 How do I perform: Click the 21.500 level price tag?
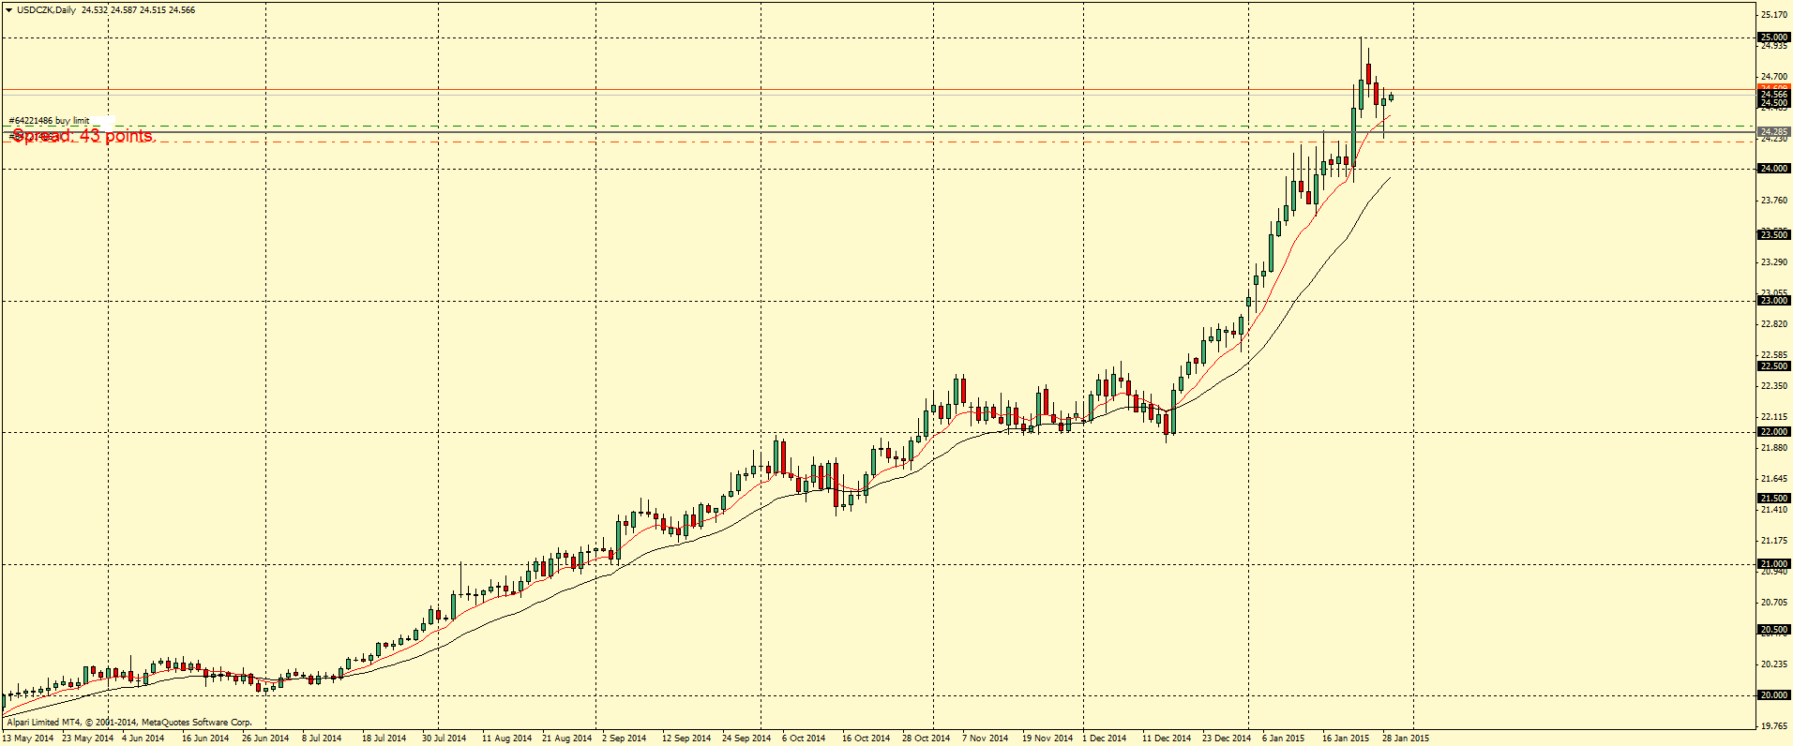(1773, 499)
